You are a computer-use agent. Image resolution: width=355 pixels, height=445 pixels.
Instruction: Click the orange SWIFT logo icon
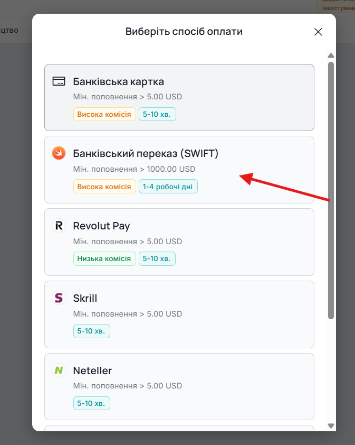coord(59,153)
